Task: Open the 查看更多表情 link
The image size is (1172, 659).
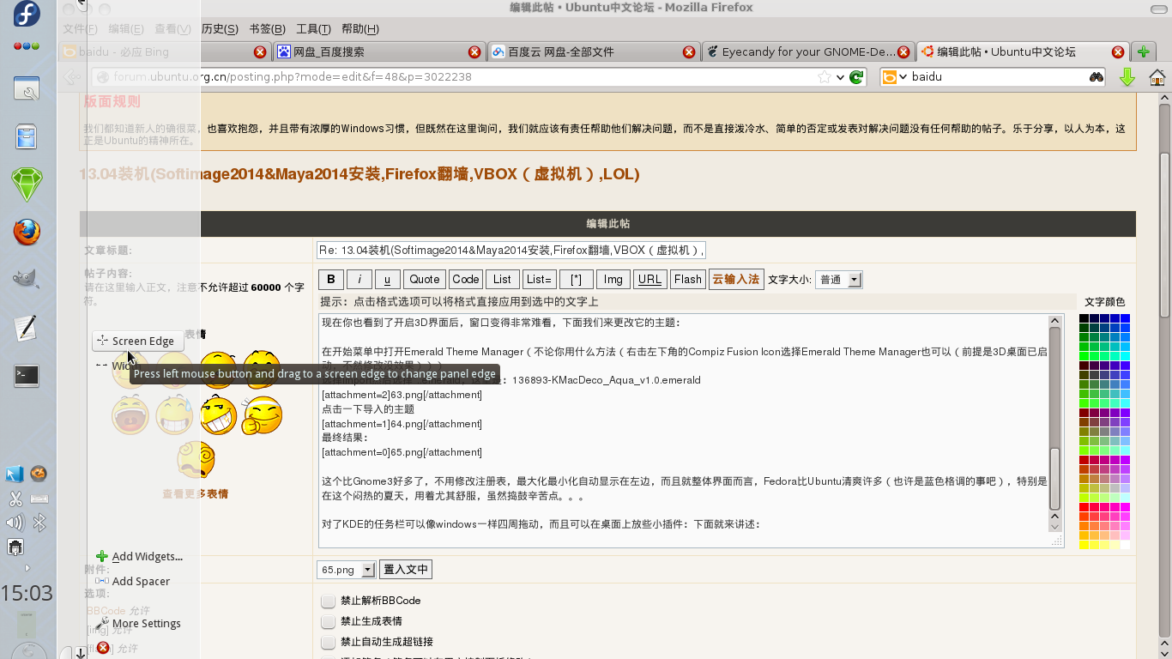Action: (x=196, y=494)
